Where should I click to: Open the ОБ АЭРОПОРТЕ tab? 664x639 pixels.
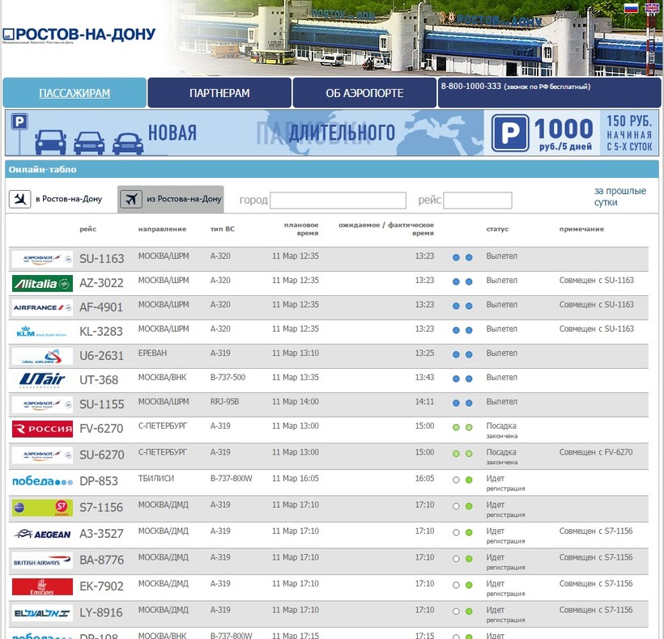point(364,93)
